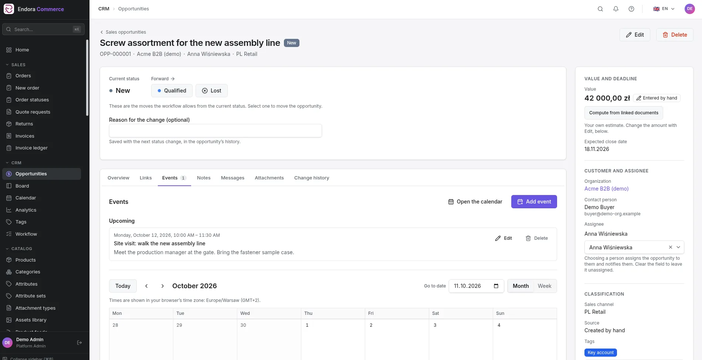The height and width of the screenshot is (360, 702).
Task: Open the date picker calendar icon
Action: click(x=496, y=286)
